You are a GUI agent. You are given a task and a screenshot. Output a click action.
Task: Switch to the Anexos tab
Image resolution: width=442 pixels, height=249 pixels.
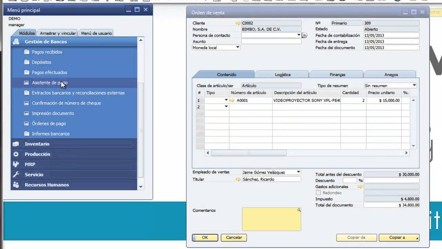(391, 75)
